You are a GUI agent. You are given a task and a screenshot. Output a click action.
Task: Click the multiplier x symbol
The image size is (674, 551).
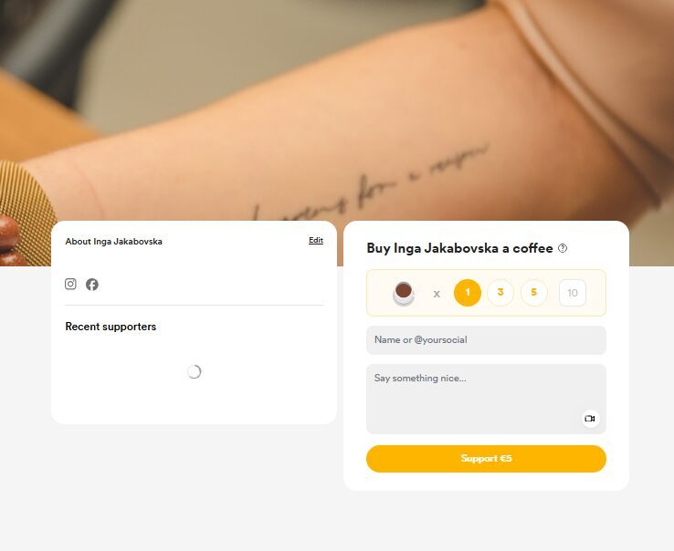click(x=437, y=294)
